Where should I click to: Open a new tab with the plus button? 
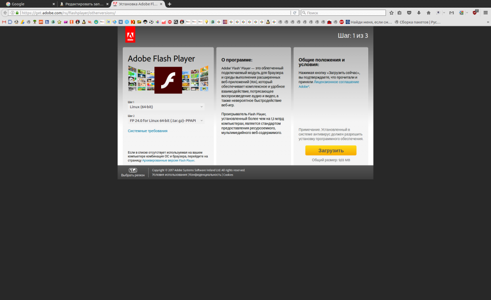coord(169,4)
